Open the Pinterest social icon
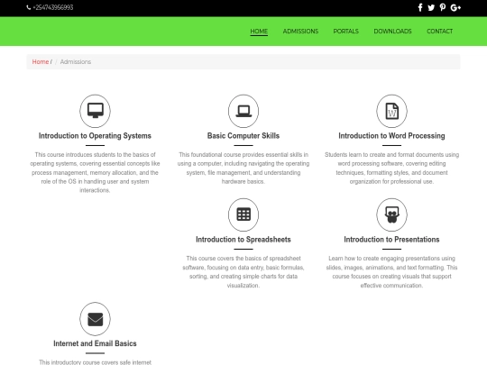The width and height of the screenshot is (487, 365). tap(443, 7)
